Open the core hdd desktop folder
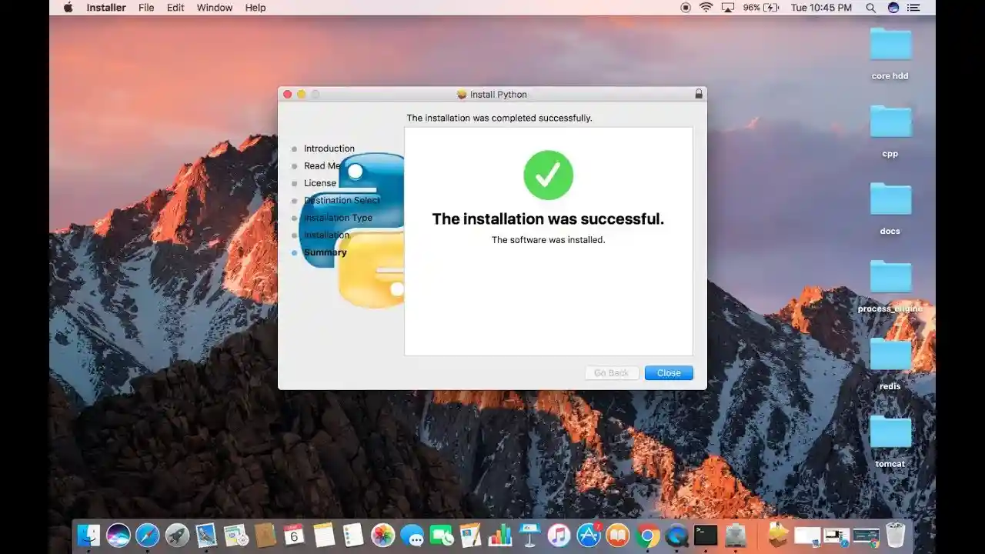The height and width of the screenshot is (554, 985). (x=890, y=44)
